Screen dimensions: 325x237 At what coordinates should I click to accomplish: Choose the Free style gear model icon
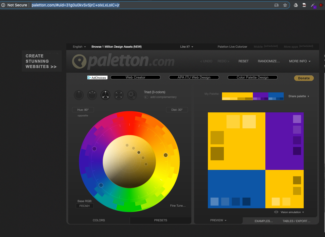pos(132,95)
